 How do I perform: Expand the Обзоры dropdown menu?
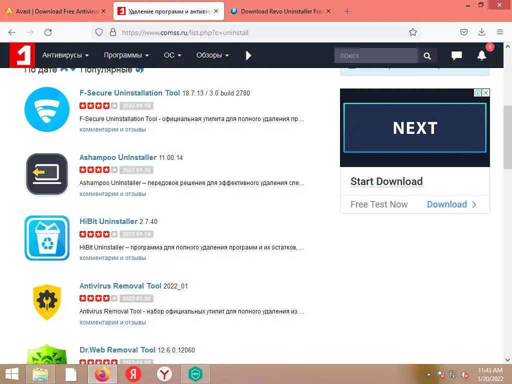[212, 55]
